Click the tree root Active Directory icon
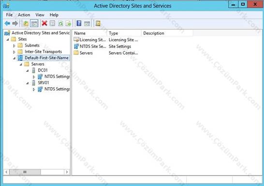This screenshot has width=264, height=186. tap(7, 33)
